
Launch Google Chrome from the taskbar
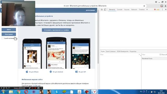(19, 92)
